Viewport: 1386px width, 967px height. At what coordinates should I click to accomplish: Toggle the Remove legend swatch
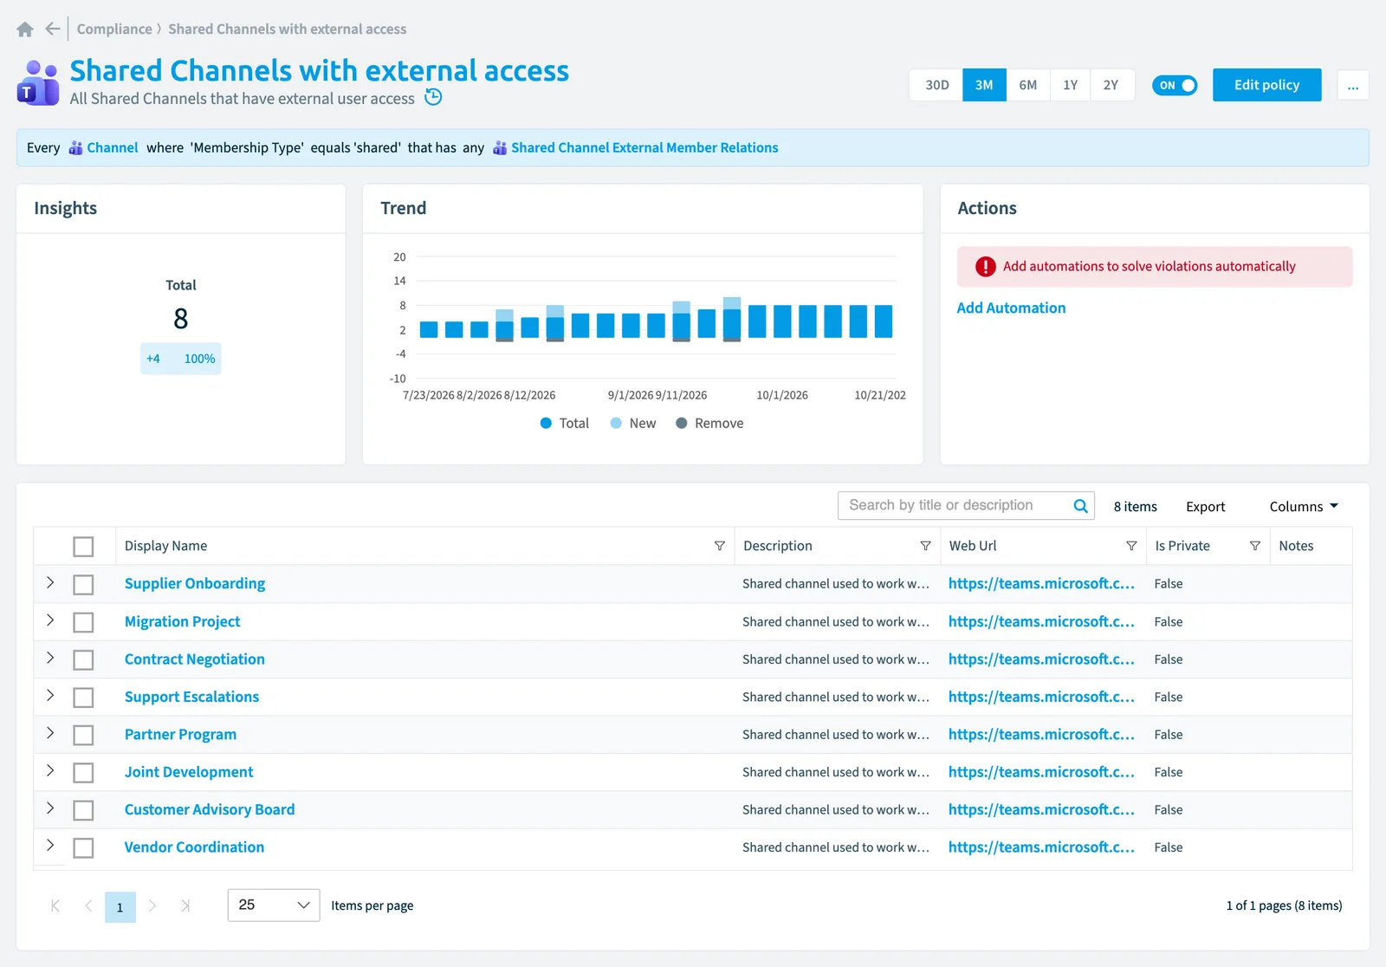[x=682, y=424]
